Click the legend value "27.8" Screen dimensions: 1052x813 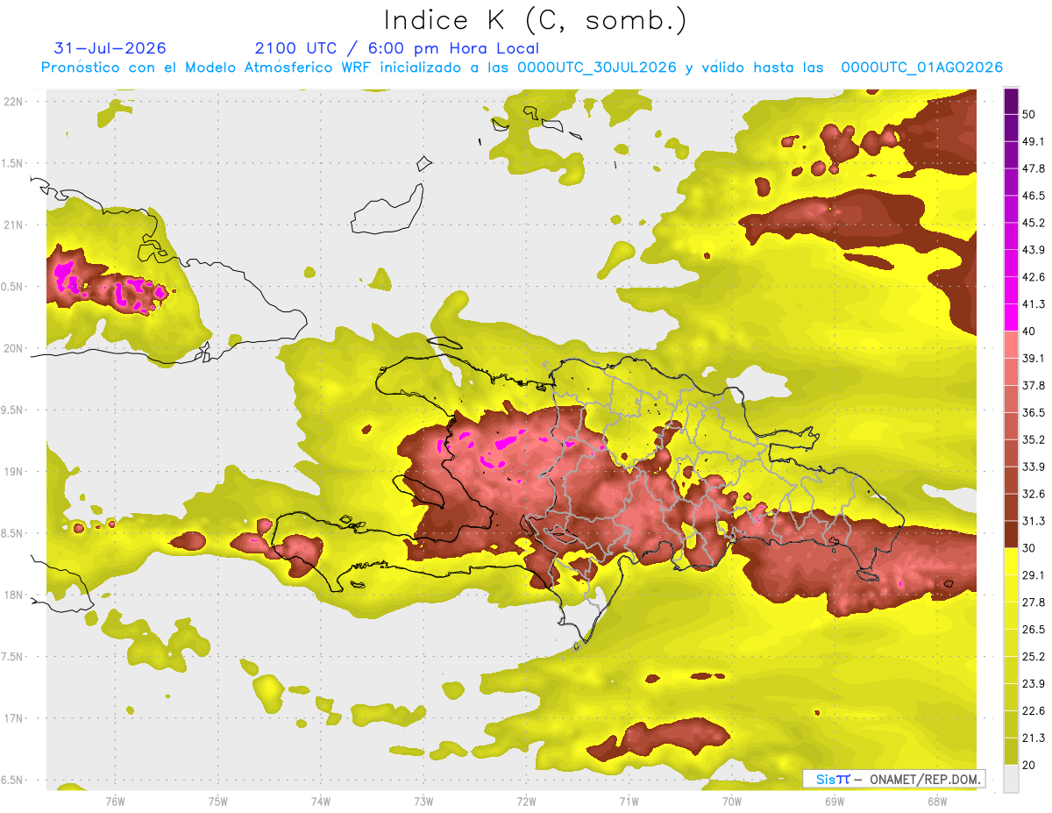click(x=1034, y=603)
